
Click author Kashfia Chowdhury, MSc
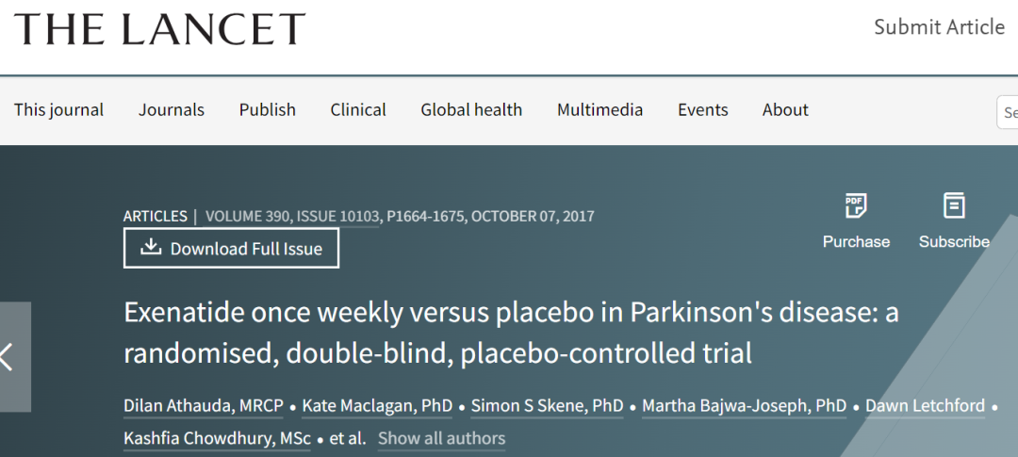(x=218, y=439)
